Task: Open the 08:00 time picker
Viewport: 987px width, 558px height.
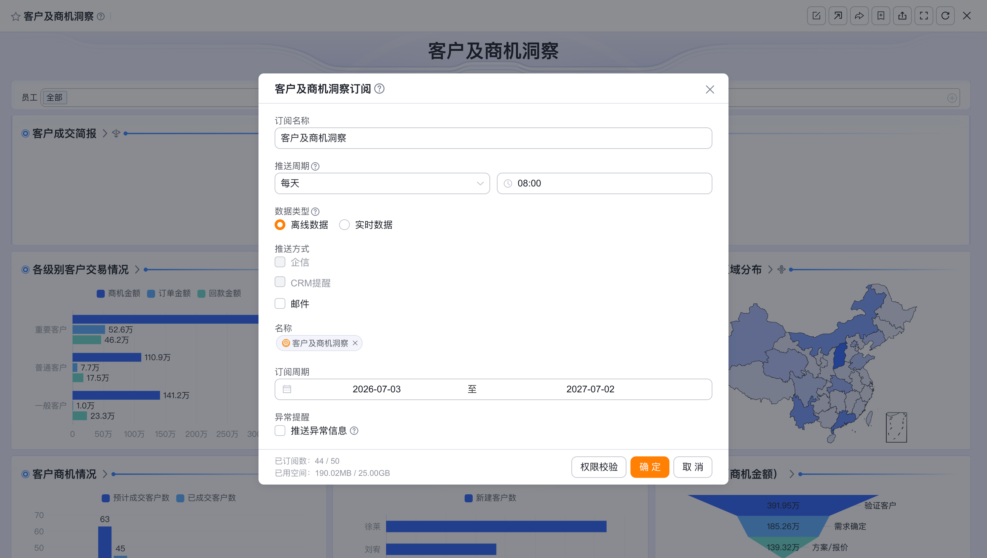Action: [x=605, y=183]
